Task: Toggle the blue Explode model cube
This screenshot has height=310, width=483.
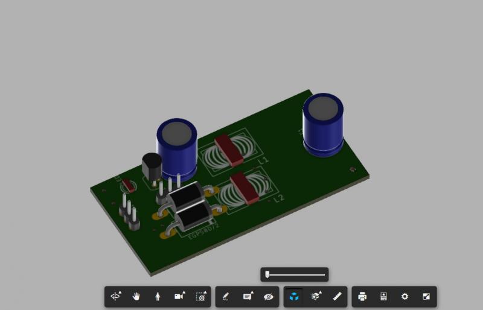Action: click(294, 296)
